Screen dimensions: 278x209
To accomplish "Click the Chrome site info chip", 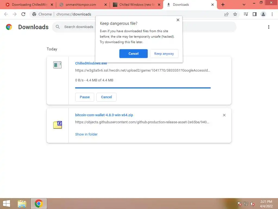I will (42, 14).
